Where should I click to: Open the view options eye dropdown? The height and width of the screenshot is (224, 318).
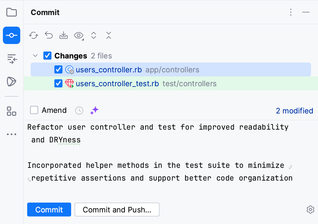79,35
